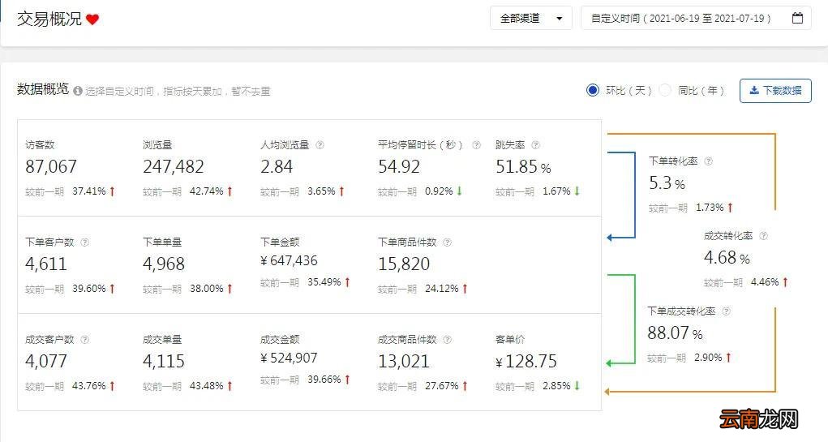Select the 环比(天) radio button
The image size is (828, 442).
[593, 90]
